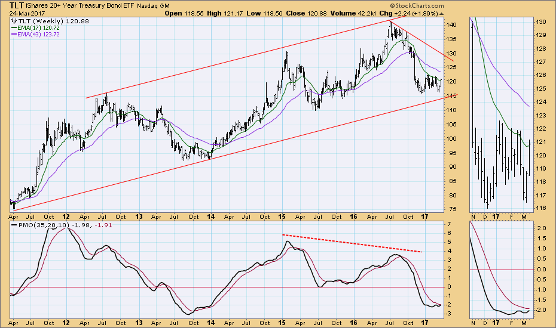Click the 135 price axis label
The height and width of the screenshot is (328, 556).
[x=451, y=39]
